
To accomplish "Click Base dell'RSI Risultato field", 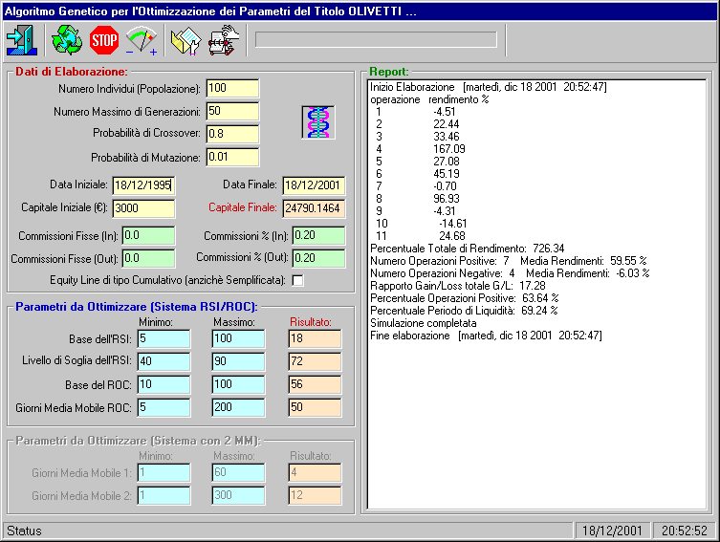I will [315, 338].
